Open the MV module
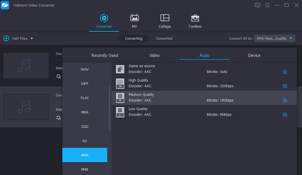The height and width of the screenshot is (175, 302). (134, 18)
